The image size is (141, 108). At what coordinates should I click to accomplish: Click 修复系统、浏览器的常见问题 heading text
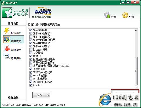pyautogui.click(x=44, y=25)
